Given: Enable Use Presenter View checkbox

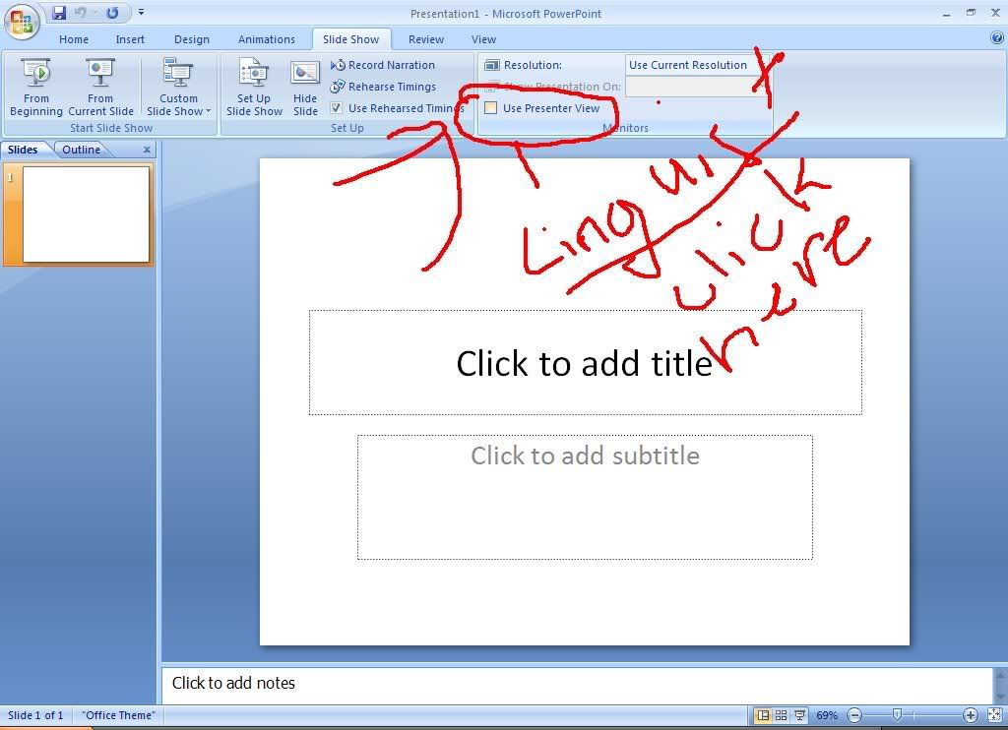Looking at the screenshot, I should click(490, 108).
